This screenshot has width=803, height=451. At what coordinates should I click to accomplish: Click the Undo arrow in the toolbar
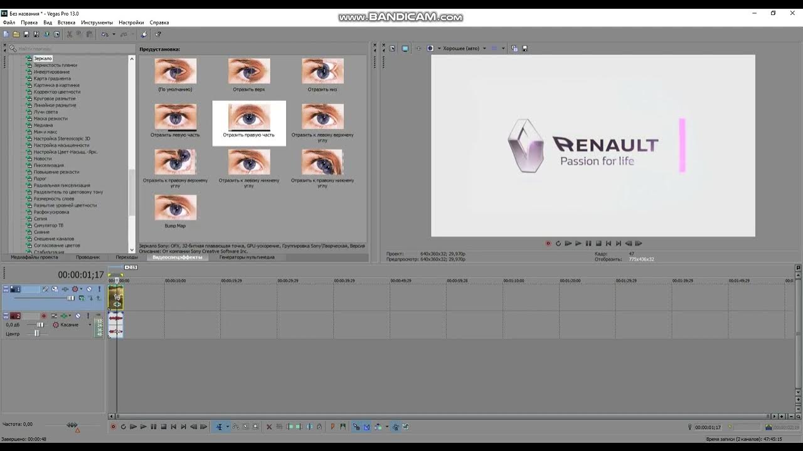point(105,34)
